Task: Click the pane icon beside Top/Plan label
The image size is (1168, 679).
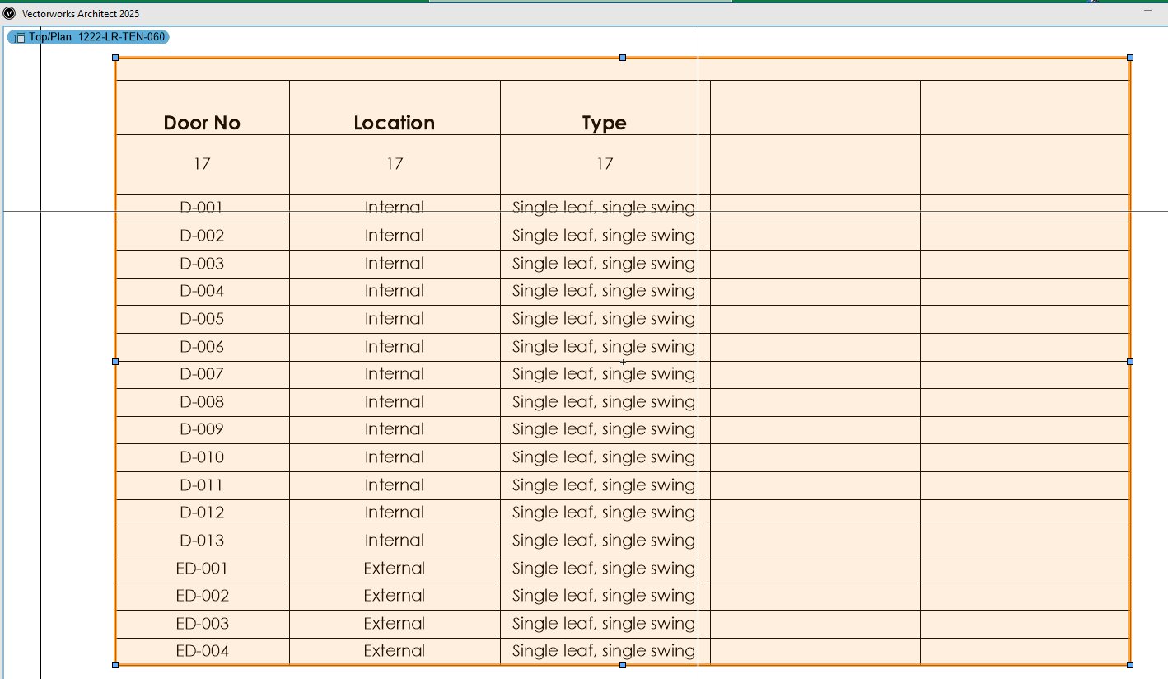Action: pos(18,37)
